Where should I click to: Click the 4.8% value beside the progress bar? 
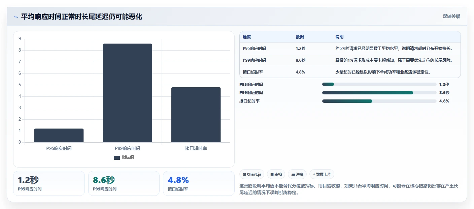coord(444,101)
